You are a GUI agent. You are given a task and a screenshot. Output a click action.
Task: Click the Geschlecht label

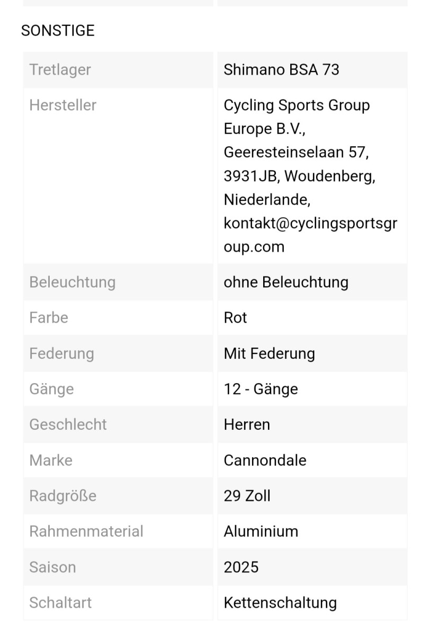(68, 425)
